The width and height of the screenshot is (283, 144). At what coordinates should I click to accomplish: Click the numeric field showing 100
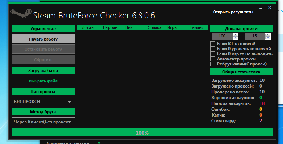pyautogui.click(x=222, y=36)
